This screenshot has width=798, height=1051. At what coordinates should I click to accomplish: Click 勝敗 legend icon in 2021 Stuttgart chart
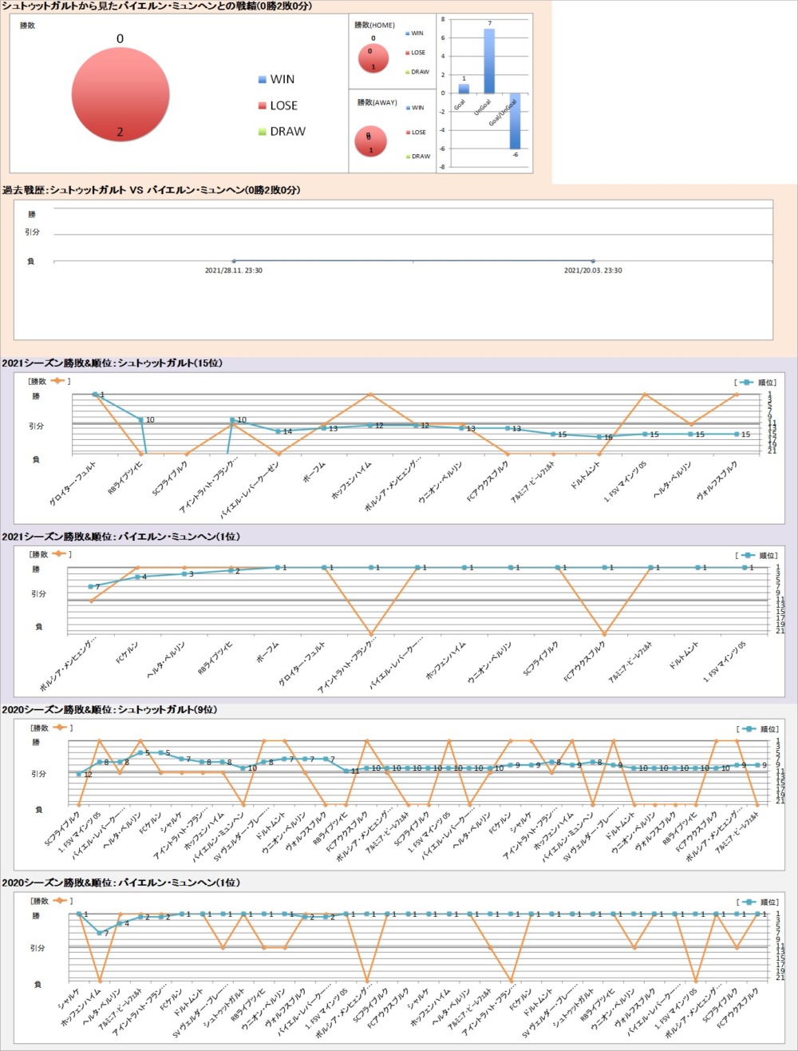click(58, 381)
